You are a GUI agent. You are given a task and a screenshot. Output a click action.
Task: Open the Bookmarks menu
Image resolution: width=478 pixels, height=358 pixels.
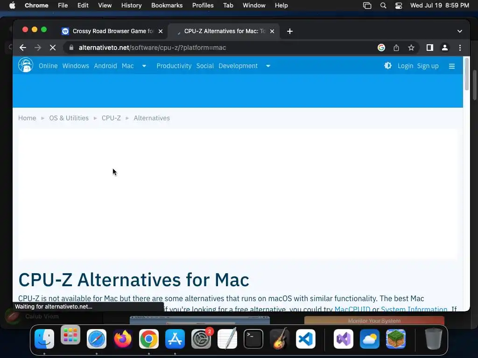[x=167, y=5]
